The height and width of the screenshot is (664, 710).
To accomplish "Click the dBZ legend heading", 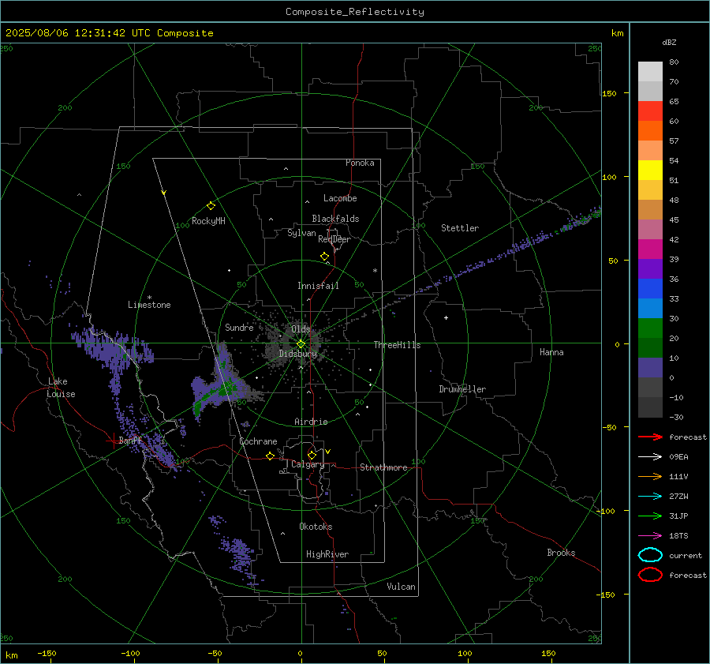I will (669, 42).
